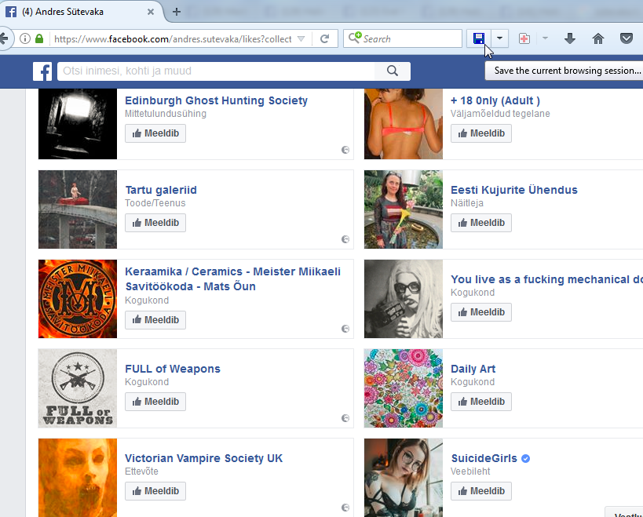Viewport: 643px width, 517px height.
Task: Open the dropdown beside the red plus icon
Action: (x=545, y=38)
